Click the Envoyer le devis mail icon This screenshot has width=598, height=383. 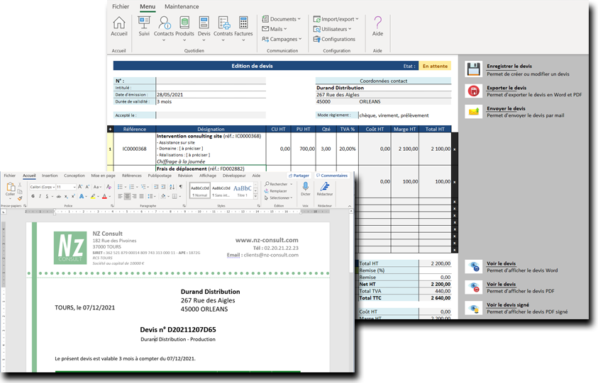tap(474, 112)
